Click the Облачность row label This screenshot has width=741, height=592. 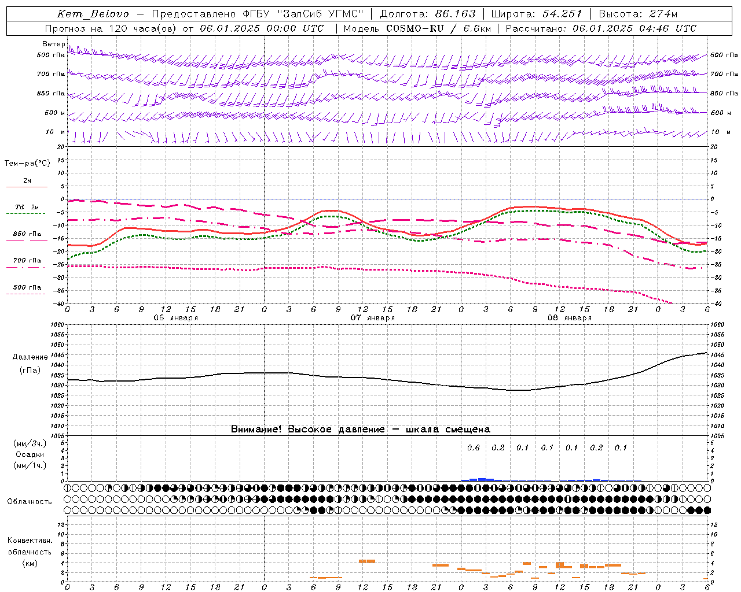(30, 501)
